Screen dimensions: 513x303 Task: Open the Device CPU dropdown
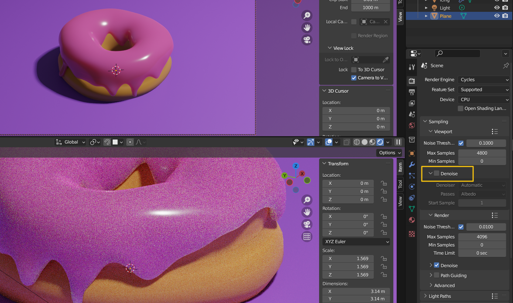pos(484,100)
